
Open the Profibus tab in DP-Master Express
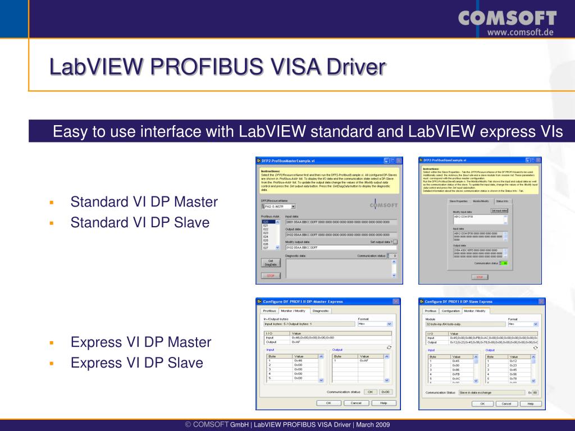click(270, 311)
